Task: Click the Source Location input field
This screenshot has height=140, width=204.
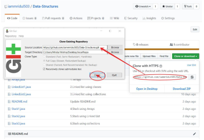Action: tap(75, 47)
